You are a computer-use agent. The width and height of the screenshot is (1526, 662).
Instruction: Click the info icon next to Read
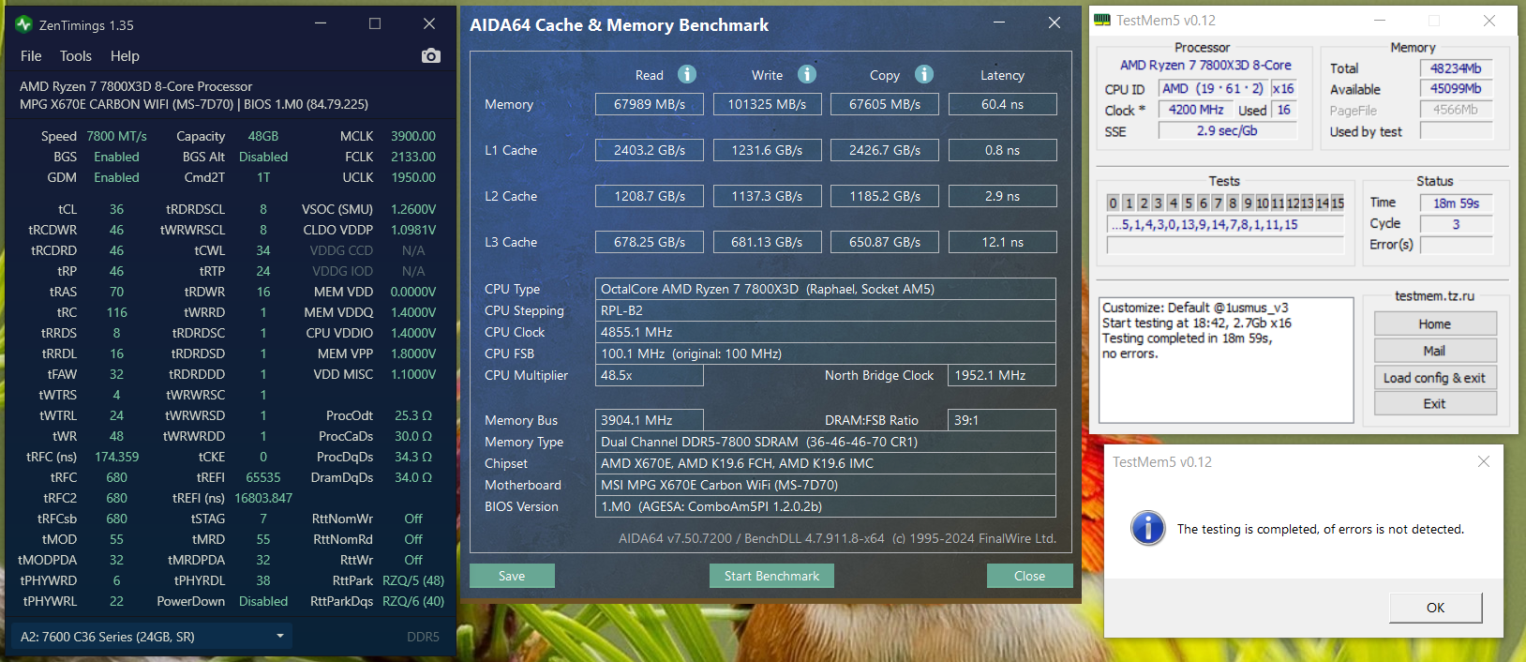pyautogui.click(x=687, y=74)
